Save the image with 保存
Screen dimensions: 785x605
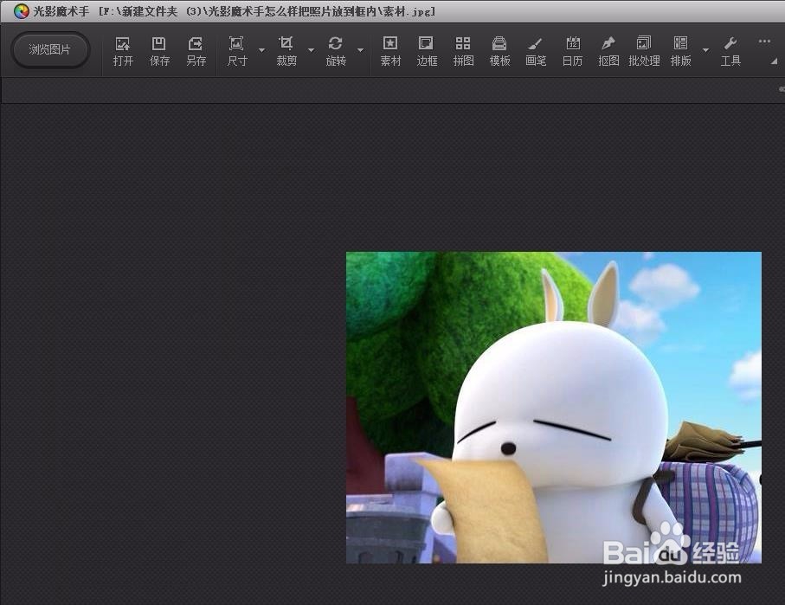(x=159, y=51)
